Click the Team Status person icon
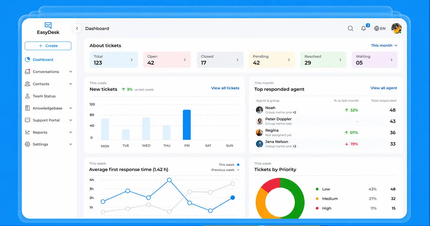 coord(28,96)
